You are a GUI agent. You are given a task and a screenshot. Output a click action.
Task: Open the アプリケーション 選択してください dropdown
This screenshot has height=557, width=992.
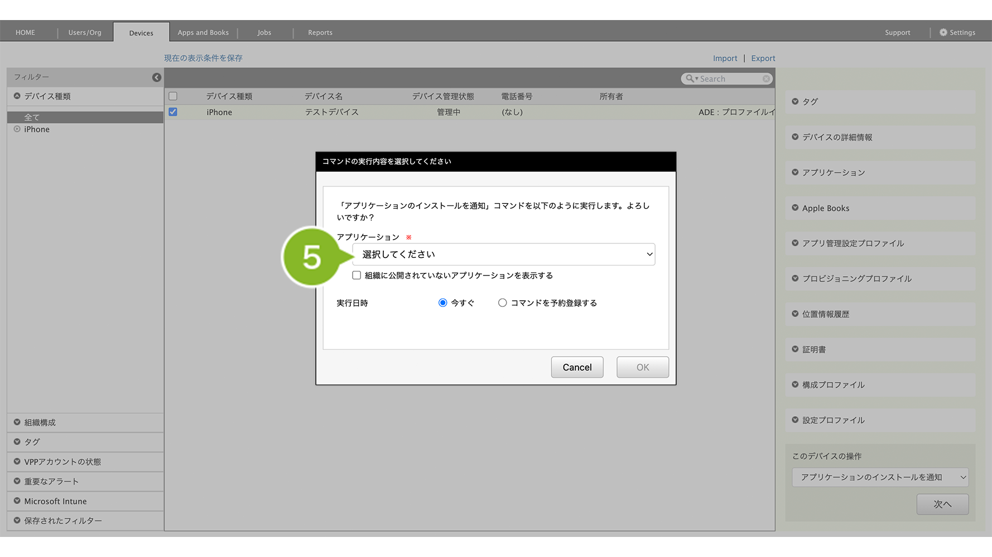click(503, 254)
